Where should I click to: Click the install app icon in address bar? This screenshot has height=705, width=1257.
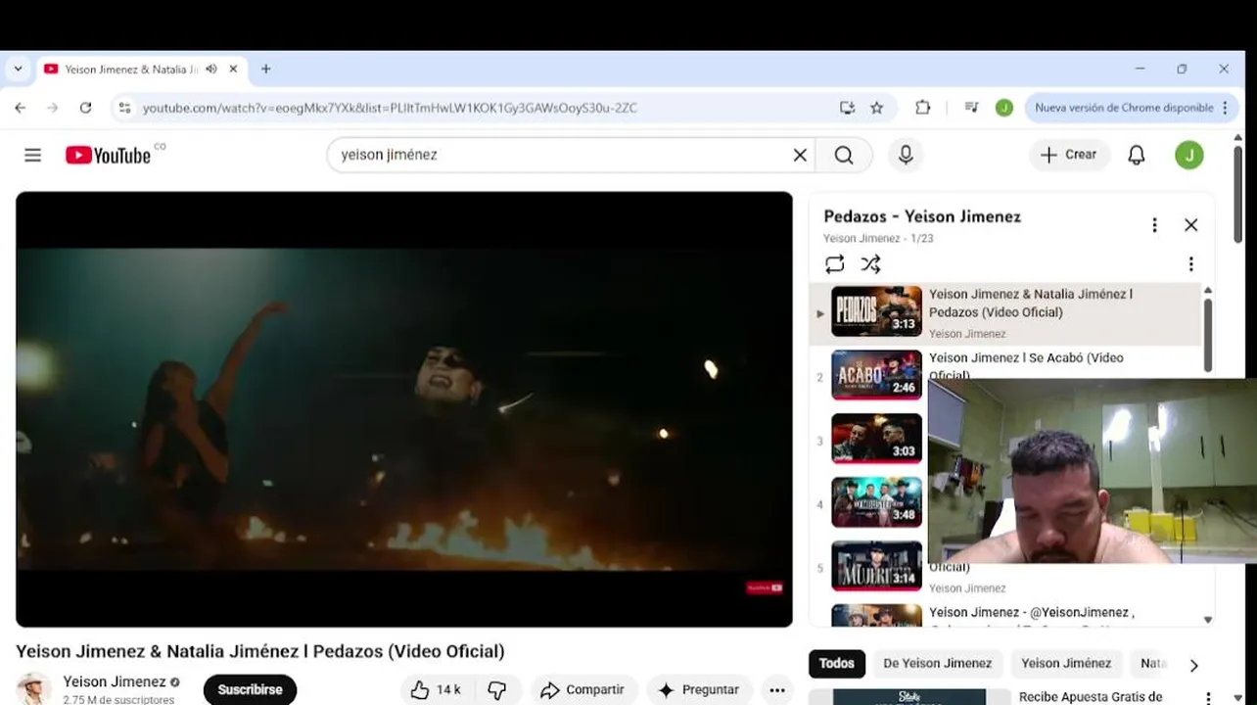coord(847,108)
